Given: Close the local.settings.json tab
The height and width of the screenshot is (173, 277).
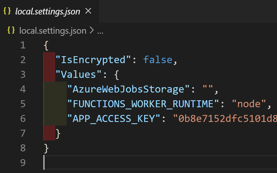Looking at the screenshot, I should point(88,11).
